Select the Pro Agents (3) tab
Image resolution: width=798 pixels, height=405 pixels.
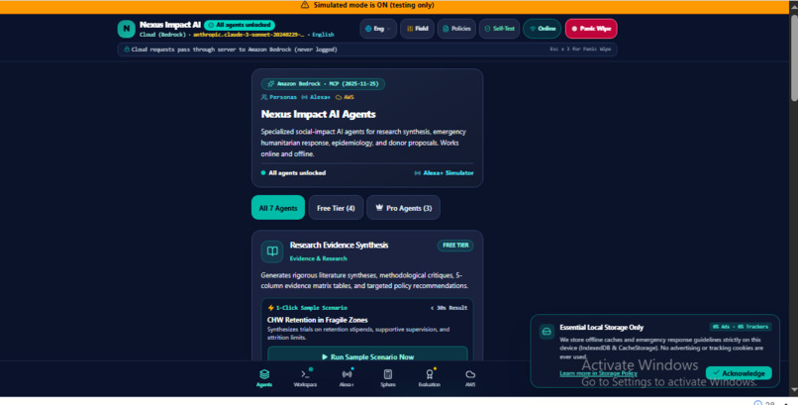(x=403, y=208)
